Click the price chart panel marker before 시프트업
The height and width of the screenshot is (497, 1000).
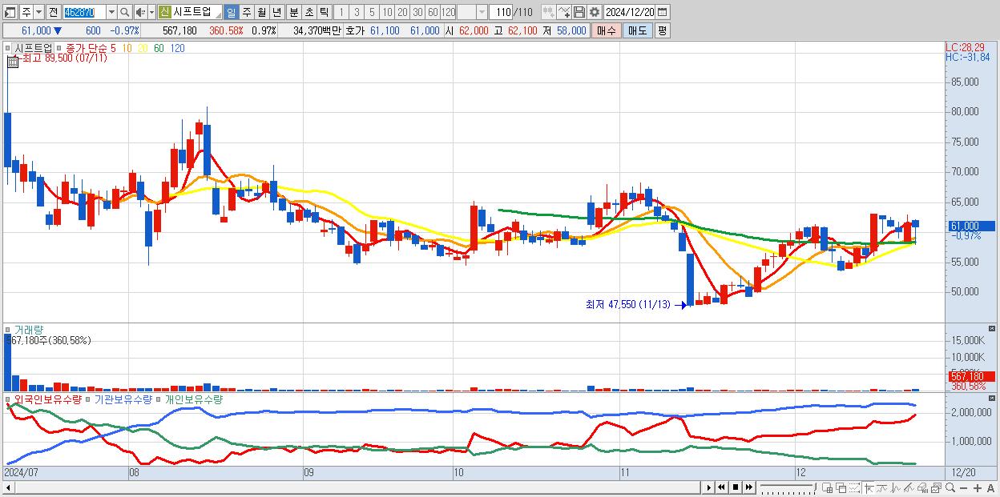click(x=8, y=48)
